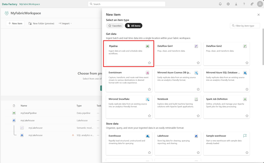Viewport: 264px width, 163px height.
Task: Open MyFabricWorkspace breadcrumb link
Action: [x=29, y=4]
